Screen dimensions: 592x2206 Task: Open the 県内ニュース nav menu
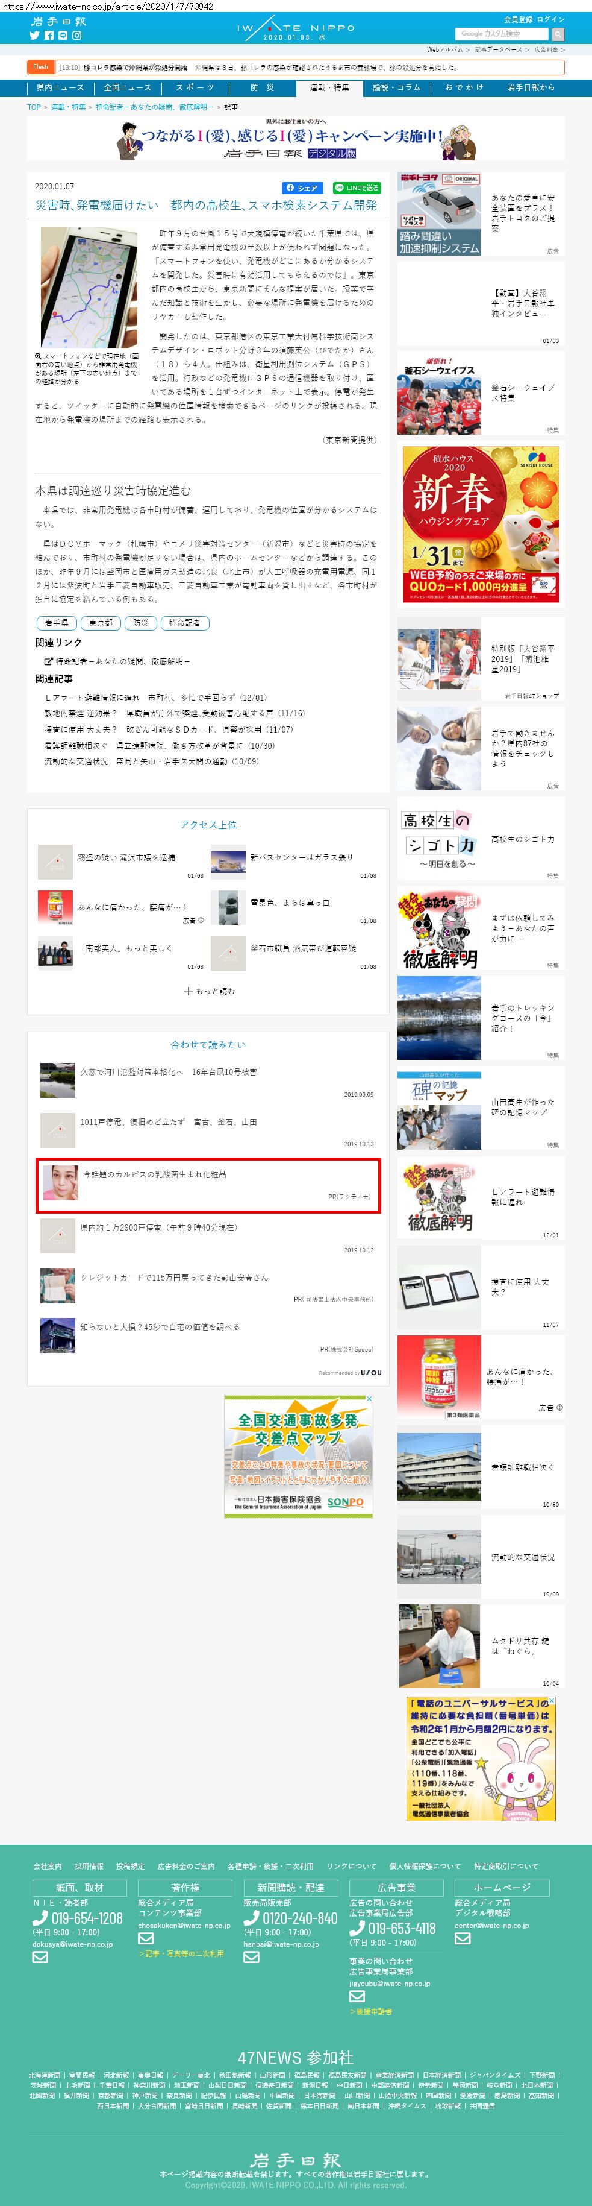click(x=60, y=87)
